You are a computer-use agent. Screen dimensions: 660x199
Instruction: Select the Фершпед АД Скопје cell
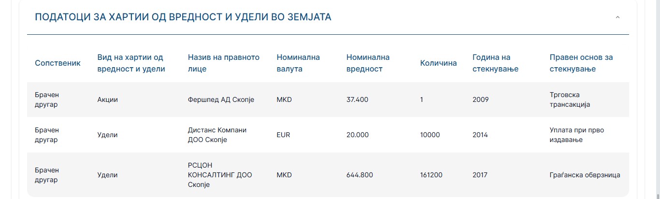point(221,99)
